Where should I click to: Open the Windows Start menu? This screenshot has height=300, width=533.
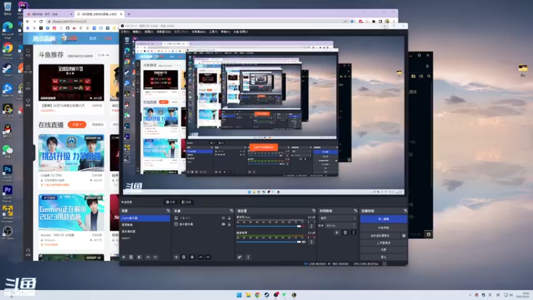[239, 295]
